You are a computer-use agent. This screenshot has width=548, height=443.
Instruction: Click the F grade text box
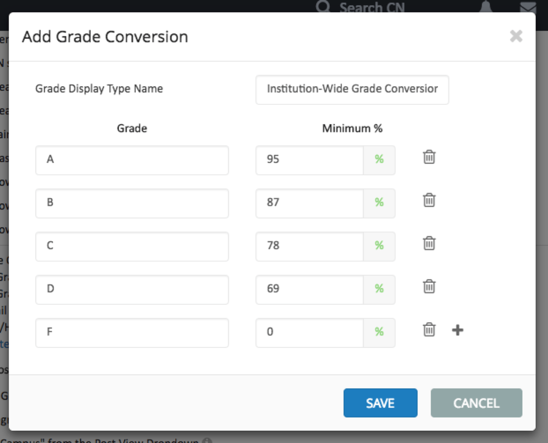pyautogui.click(x=132, y=332)
